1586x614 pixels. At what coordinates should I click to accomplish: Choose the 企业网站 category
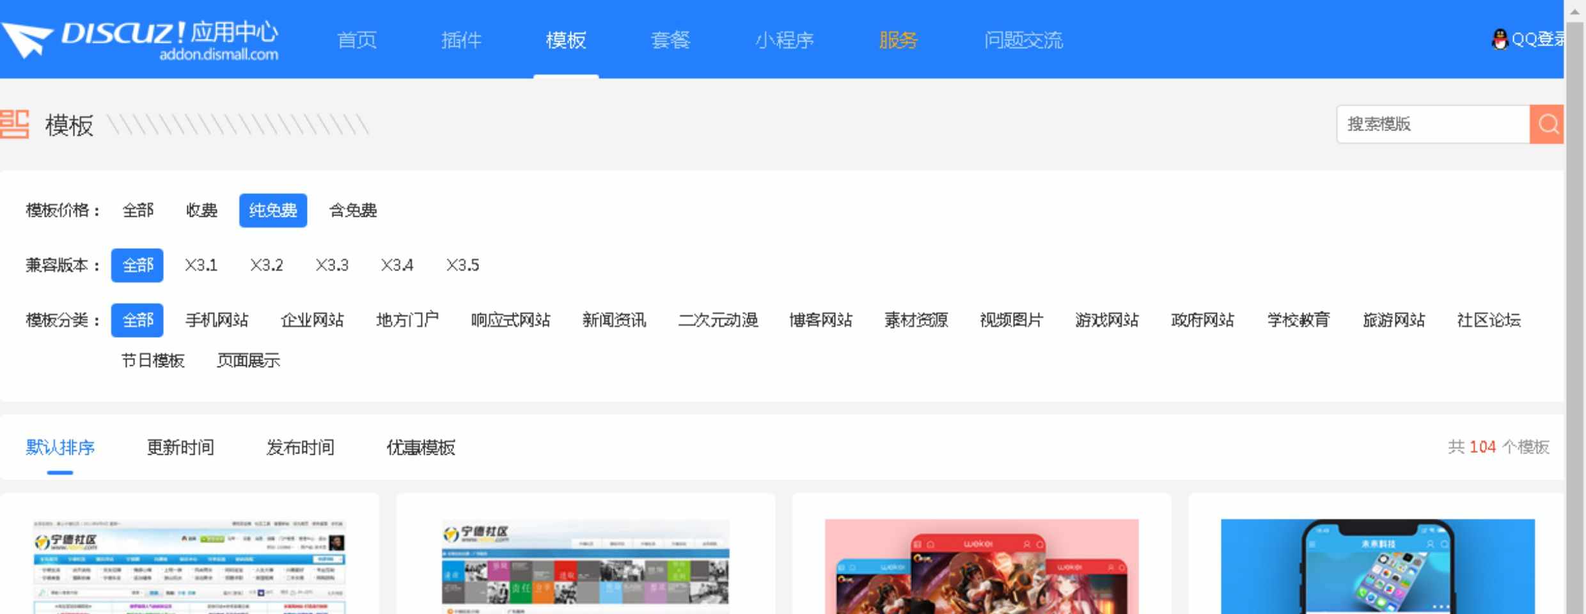coord(312,320)
